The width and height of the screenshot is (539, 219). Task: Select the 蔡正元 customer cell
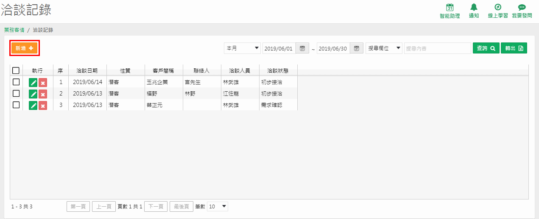point(164,105)
